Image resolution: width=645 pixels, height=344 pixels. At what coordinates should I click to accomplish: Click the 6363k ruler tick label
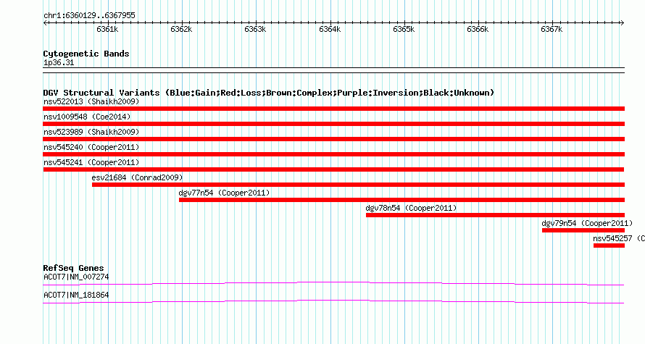point(255,30)
